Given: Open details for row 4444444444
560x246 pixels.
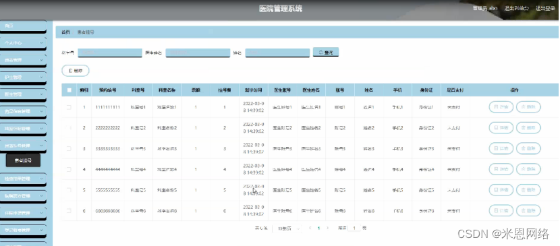Looking at the screenshot, I should [x=501, y=169].
